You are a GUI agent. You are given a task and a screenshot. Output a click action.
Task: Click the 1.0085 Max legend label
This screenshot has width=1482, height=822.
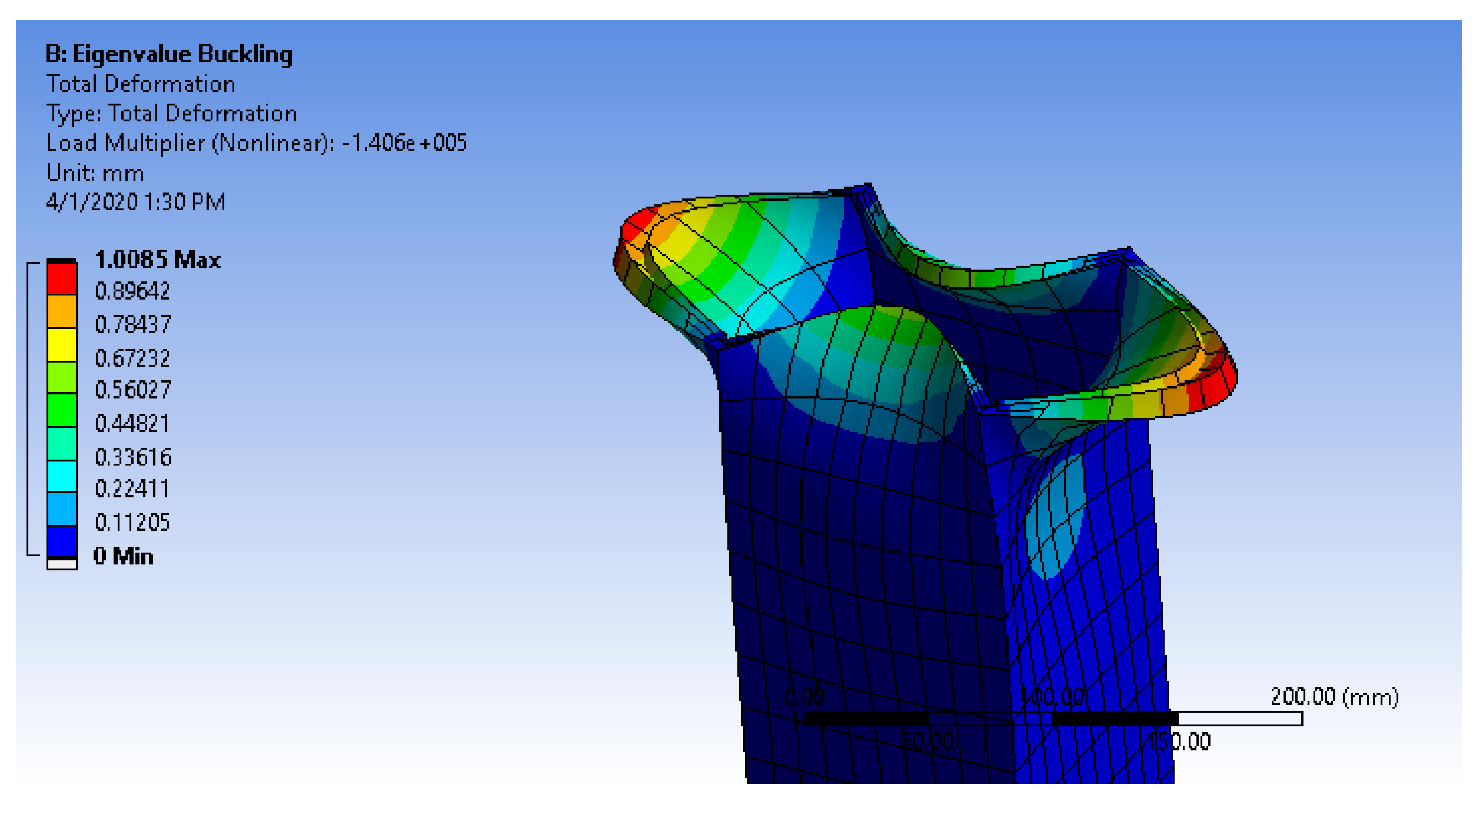[157, 259]
